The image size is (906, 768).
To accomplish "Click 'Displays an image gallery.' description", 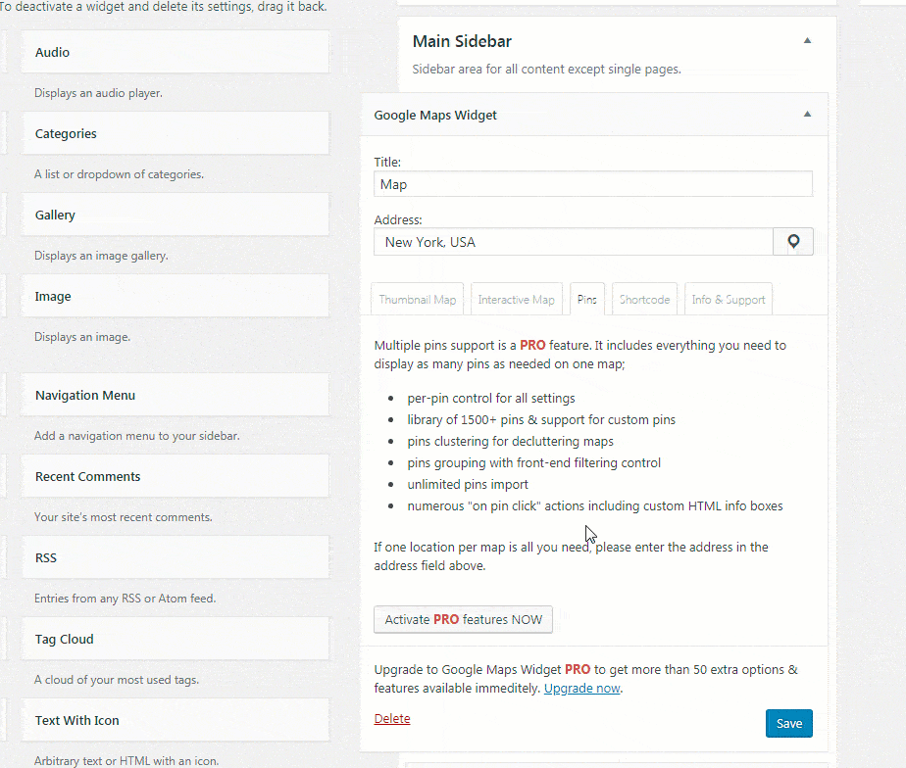I will pos(101,256).
